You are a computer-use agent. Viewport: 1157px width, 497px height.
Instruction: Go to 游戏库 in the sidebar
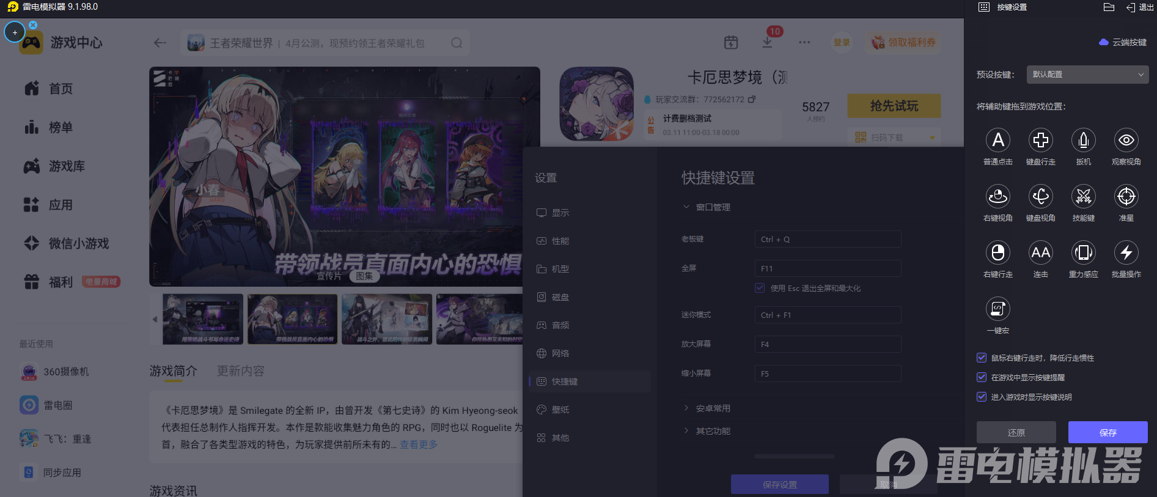pyautogui.click(x=55, y=166)
